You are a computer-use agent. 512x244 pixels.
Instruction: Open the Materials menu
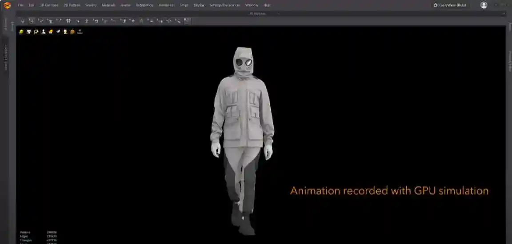(108, 5)
